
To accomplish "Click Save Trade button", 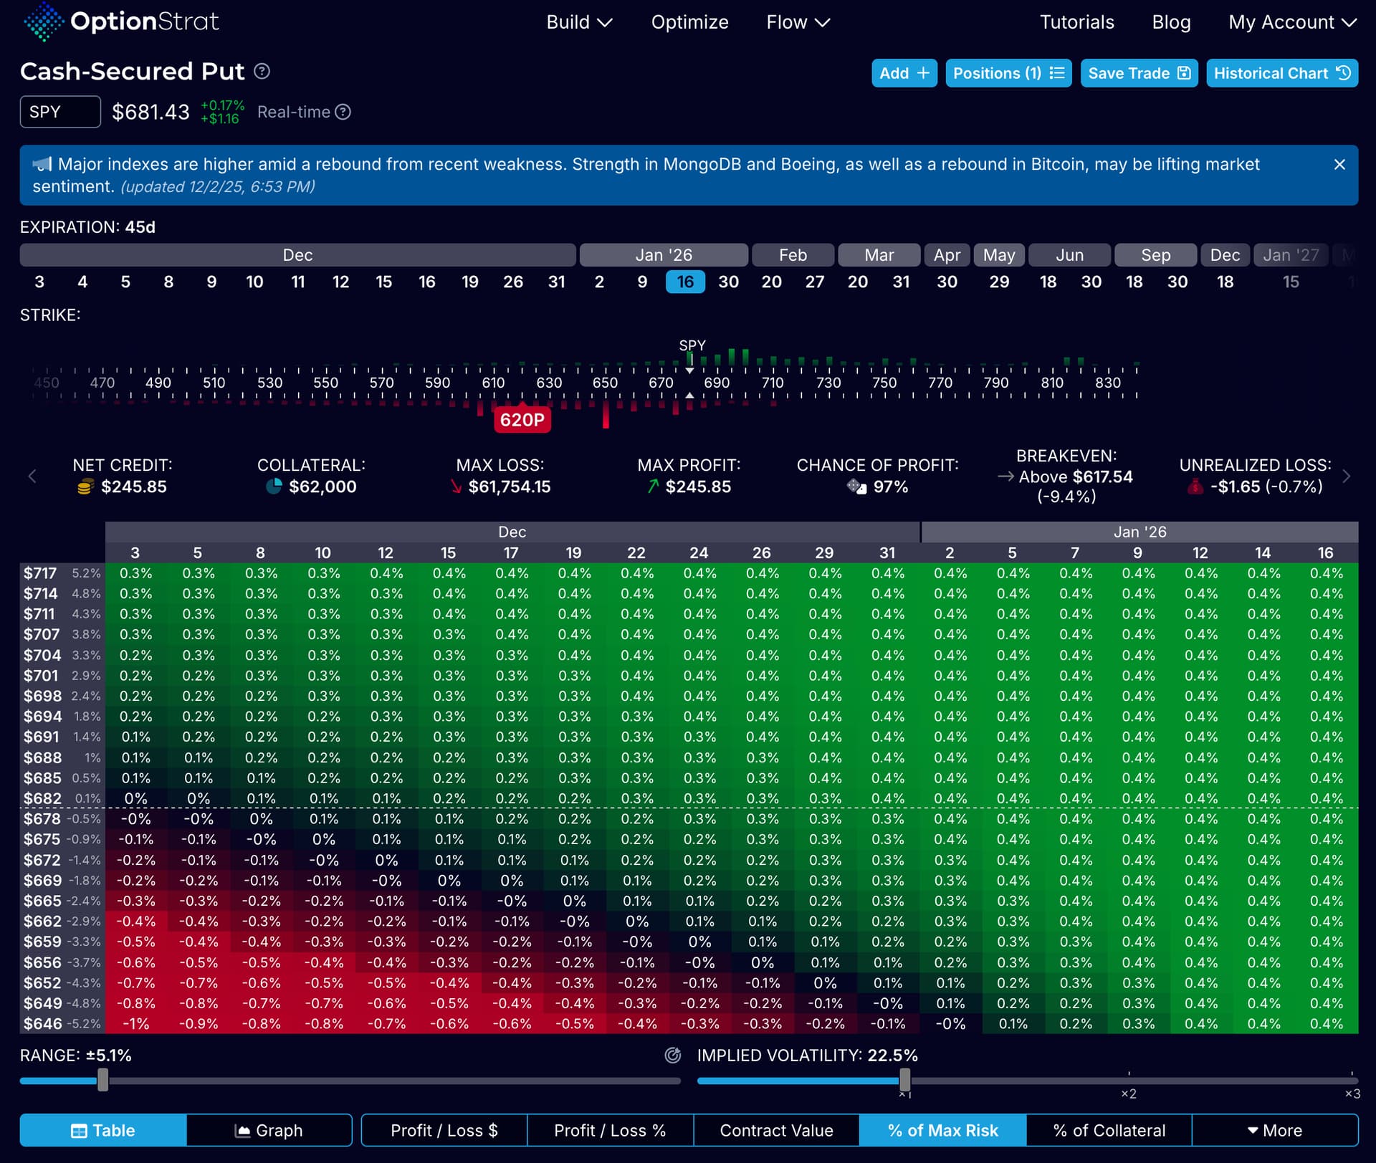I will [1138, 73].
